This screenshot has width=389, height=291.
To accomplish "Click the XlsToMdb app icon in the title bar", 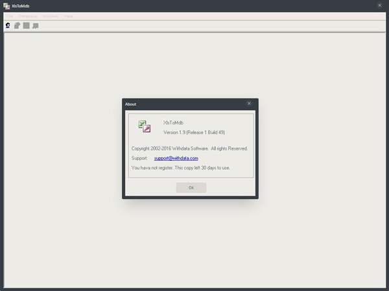I will 6,6.
